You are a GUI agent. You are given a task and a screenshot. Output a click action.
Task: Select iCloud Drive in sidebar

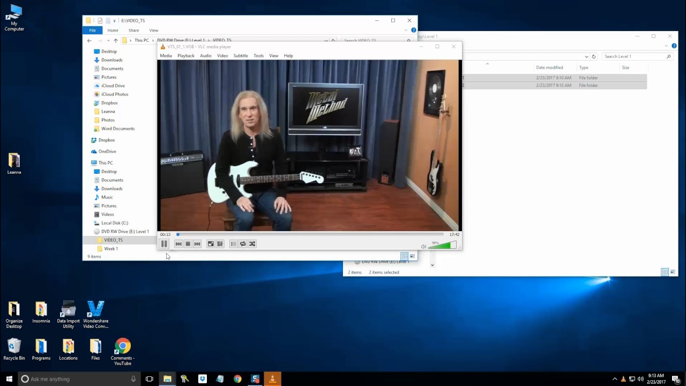(x=113, y=86)
